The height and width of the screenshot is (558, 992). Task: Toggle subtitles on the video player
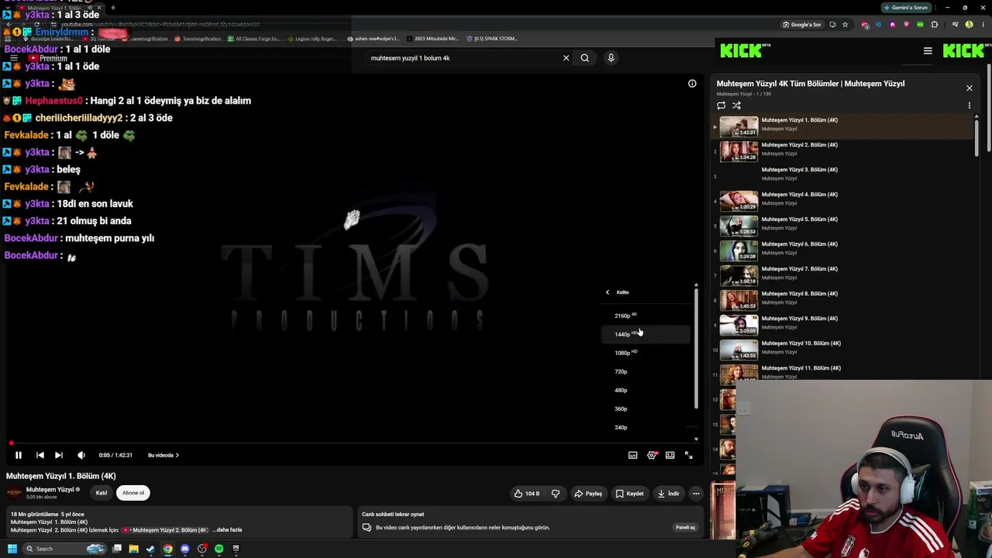(632, 455)
